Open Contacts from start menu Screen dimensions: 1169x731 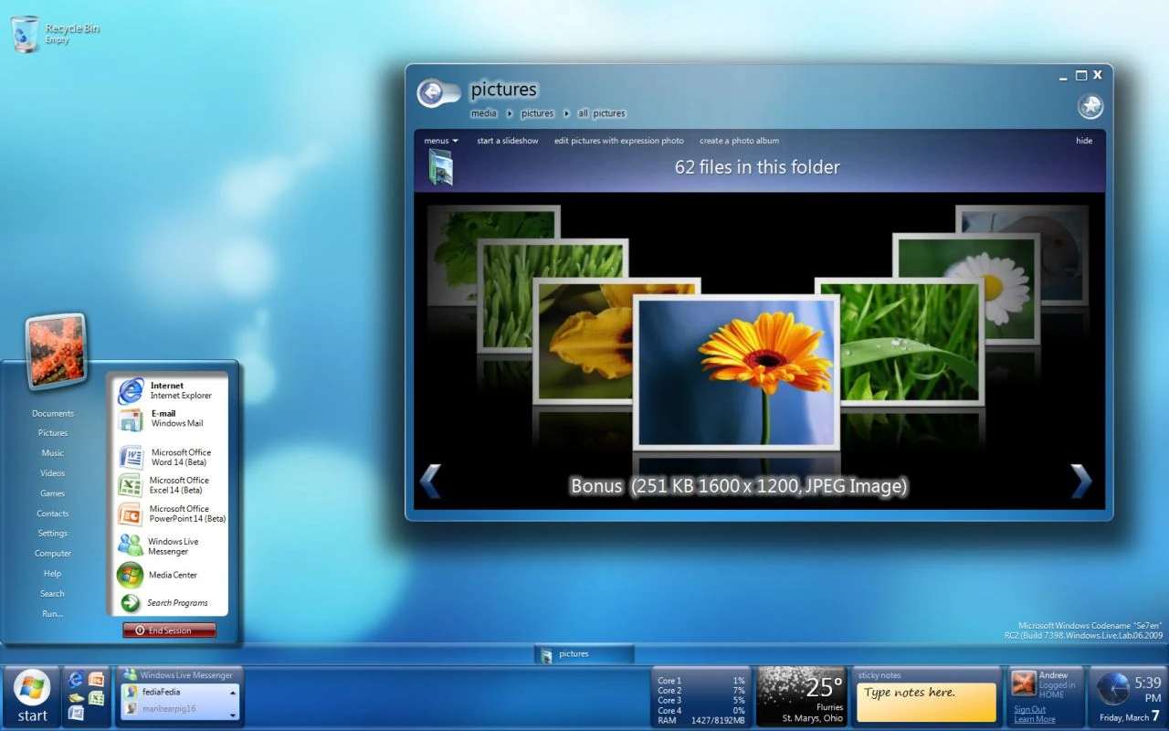(53, 514)
